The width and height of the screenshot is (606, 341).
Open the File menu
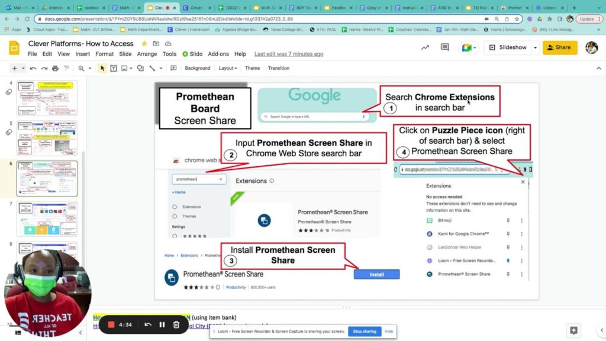[33, 54]
